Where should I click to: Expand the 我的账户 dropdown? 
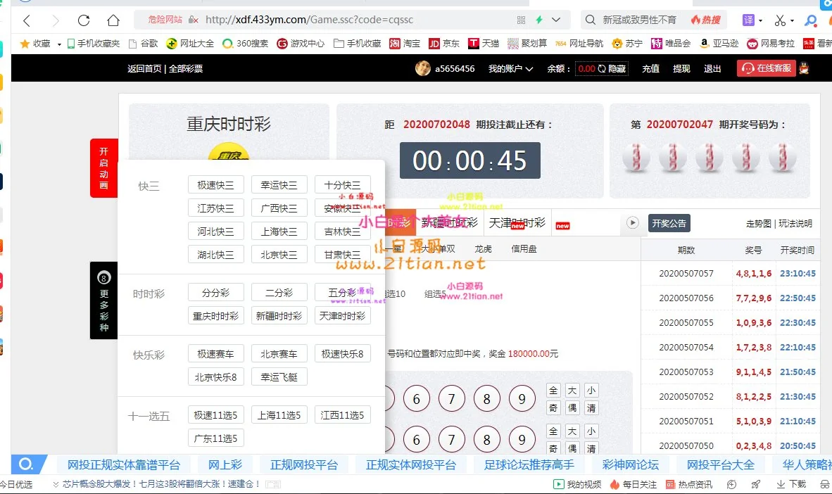click(x=510, y=69)
